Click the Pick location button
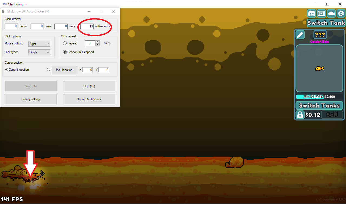Viewport: 346px width, 204px height. 64,70
